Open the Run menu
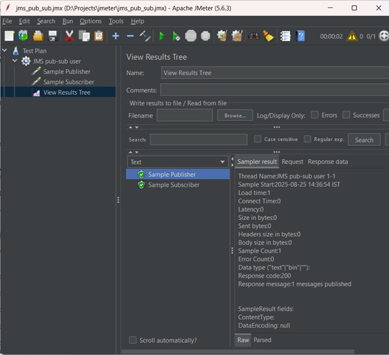 [67, 21]
